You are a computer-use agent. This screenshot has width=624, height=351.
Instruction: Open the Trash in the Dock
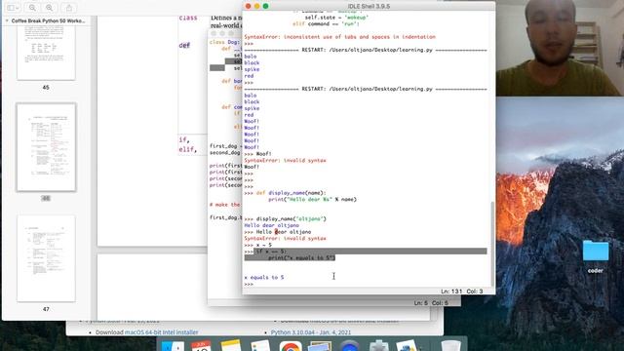[451, 345]
